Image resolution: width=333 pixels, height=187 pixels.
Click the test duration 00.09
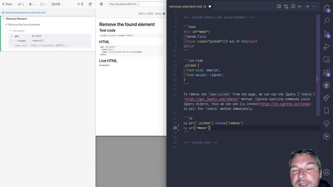click(x=56, y=4)
